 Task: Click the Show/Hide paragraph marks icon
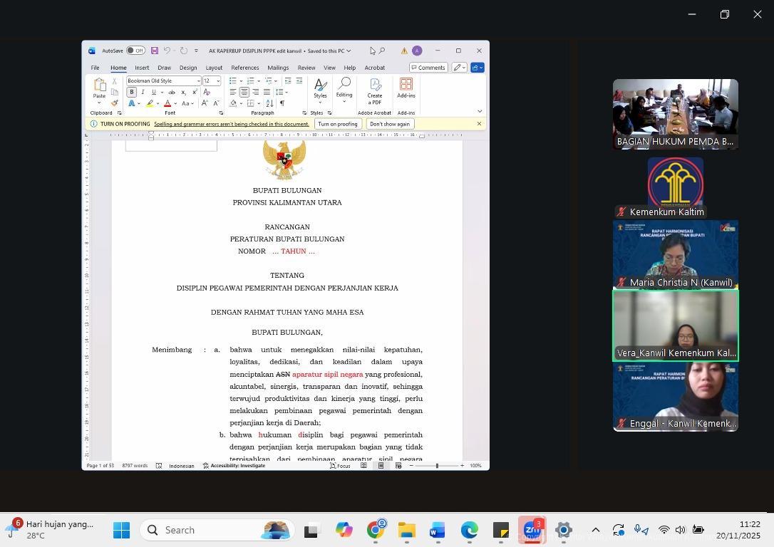(x=282, y=103)
